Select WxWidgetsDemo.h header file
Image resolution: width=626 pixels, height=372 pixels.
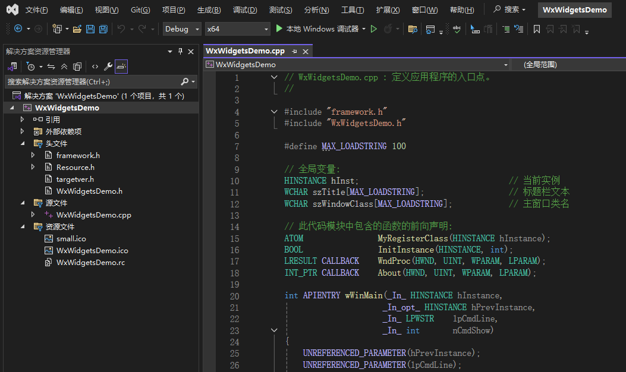(x=89, y=191)
